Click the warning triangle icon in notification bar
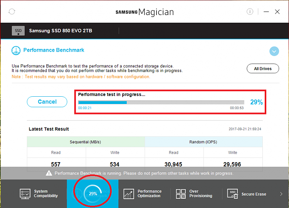The width and height of the screenshot is (289, 208). coord(49,173)
